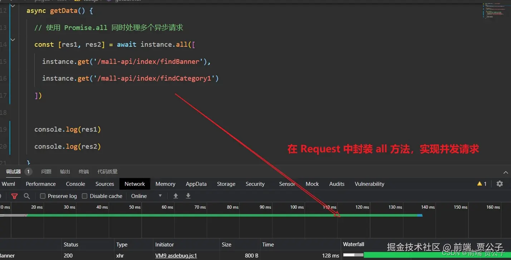511x260 pixels.
Task: Open the Performance devtools tab
Action: tap(41, 184)
